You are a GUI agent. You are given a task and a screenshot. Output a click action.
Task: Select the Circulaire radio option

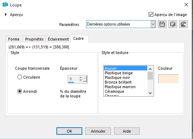[x=20, y=77]
